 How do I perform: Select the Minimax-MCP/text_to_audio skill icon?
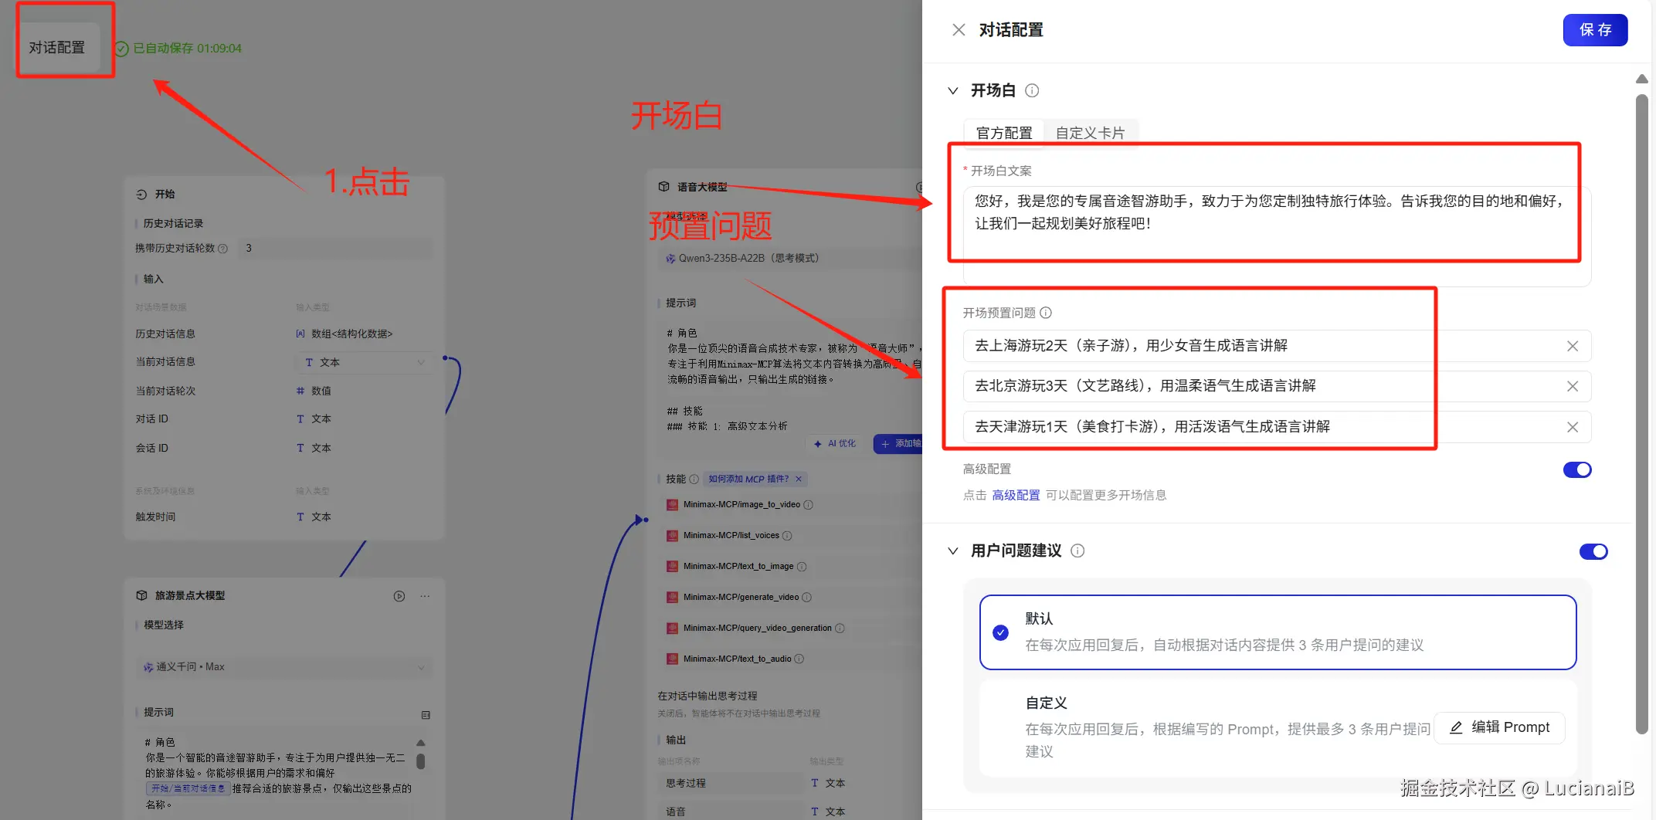(671, 659)
